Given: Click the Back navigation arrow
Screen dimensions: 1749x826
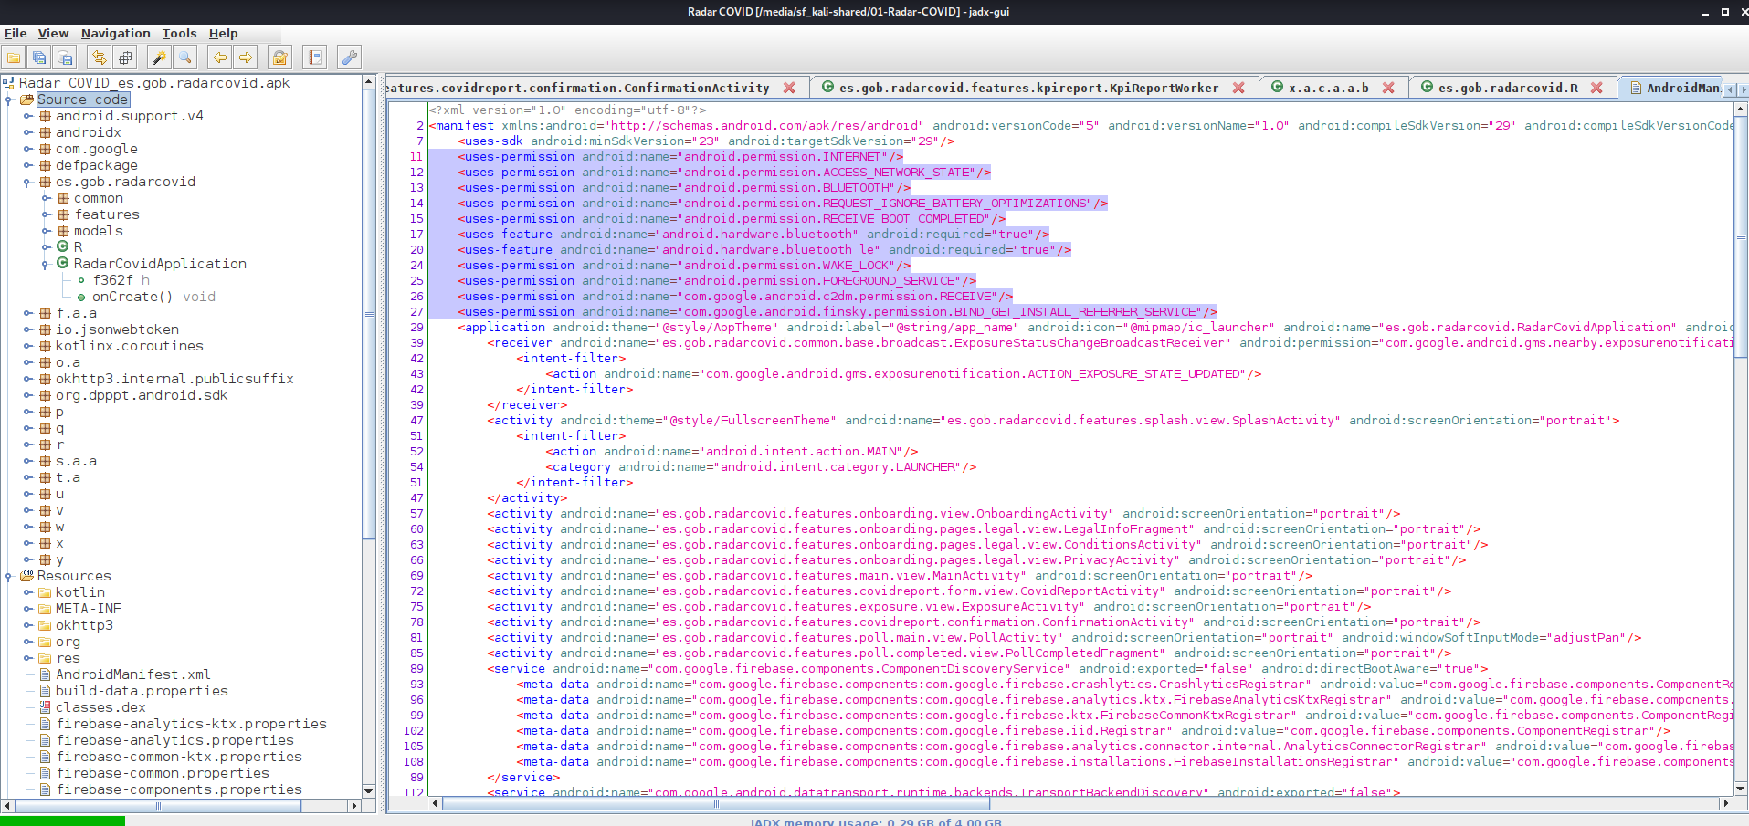Looking at the screenshot, I should click(220, 58).
